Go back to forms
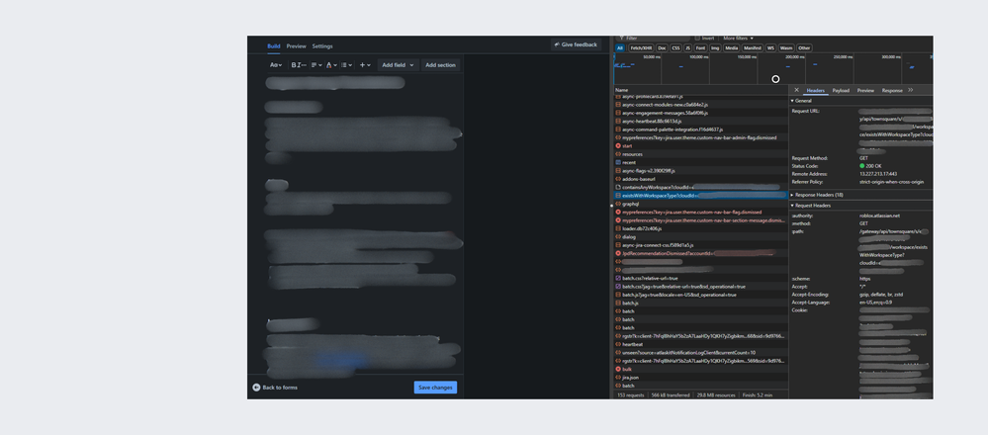This screenshot has width=988, height=435. pos(275,388)
